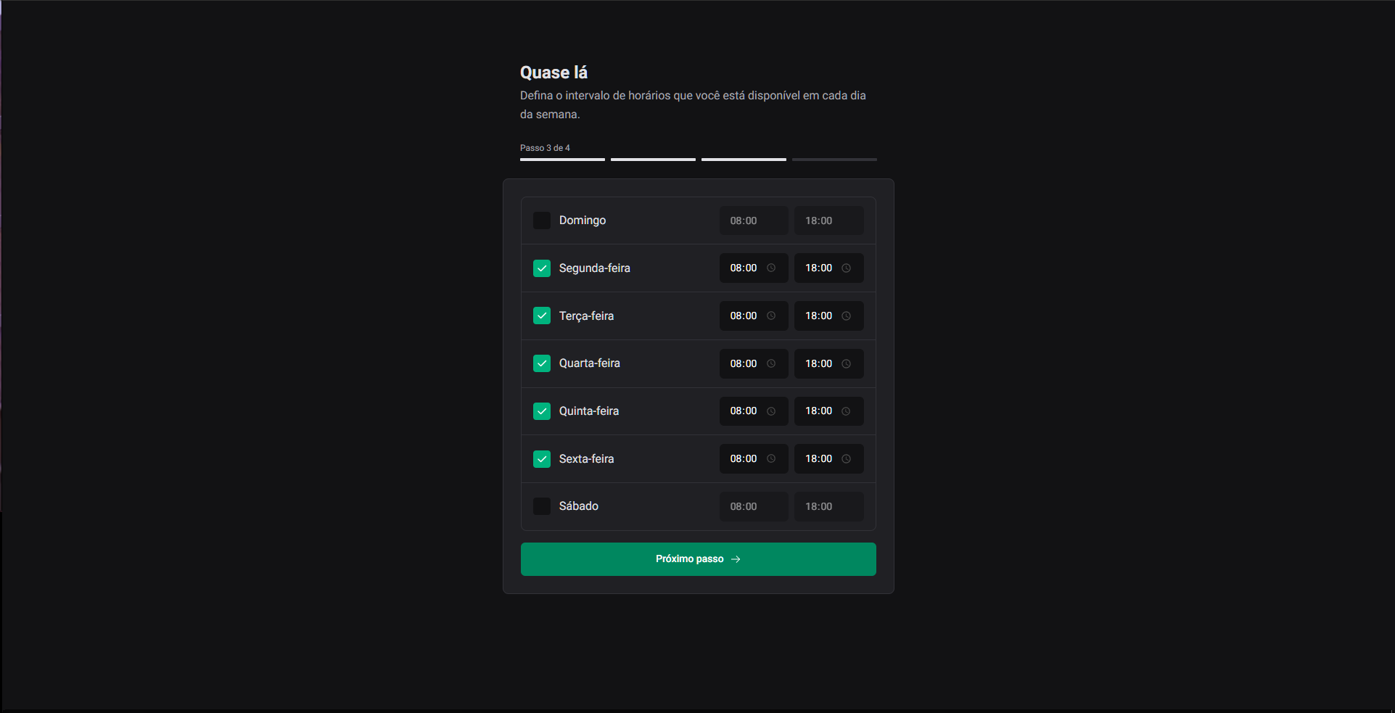Image resolution: width=1395 pixels, height=713 pixels.
Task: Click the 'Passo 3 de 4' text
Action: click(x=545, y=148)
